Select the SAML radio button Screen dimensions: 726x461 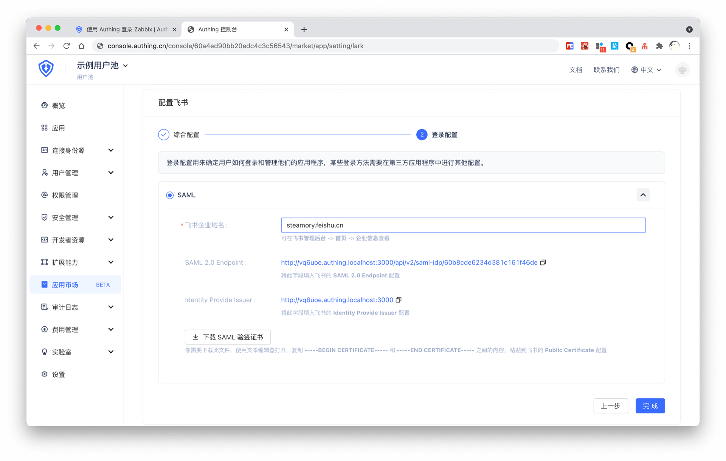click(170, 195)
